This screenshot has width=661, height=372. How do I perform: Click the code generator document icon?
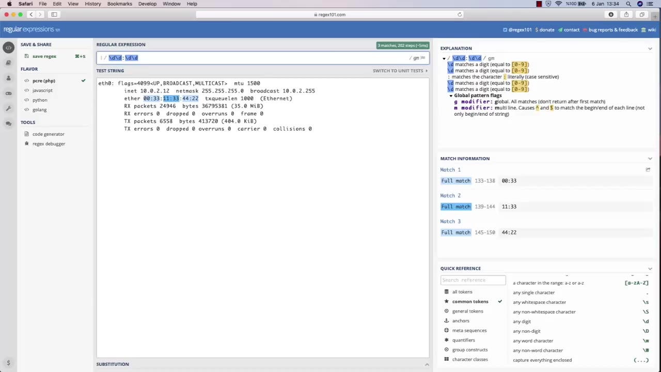(x=27, y=134)
